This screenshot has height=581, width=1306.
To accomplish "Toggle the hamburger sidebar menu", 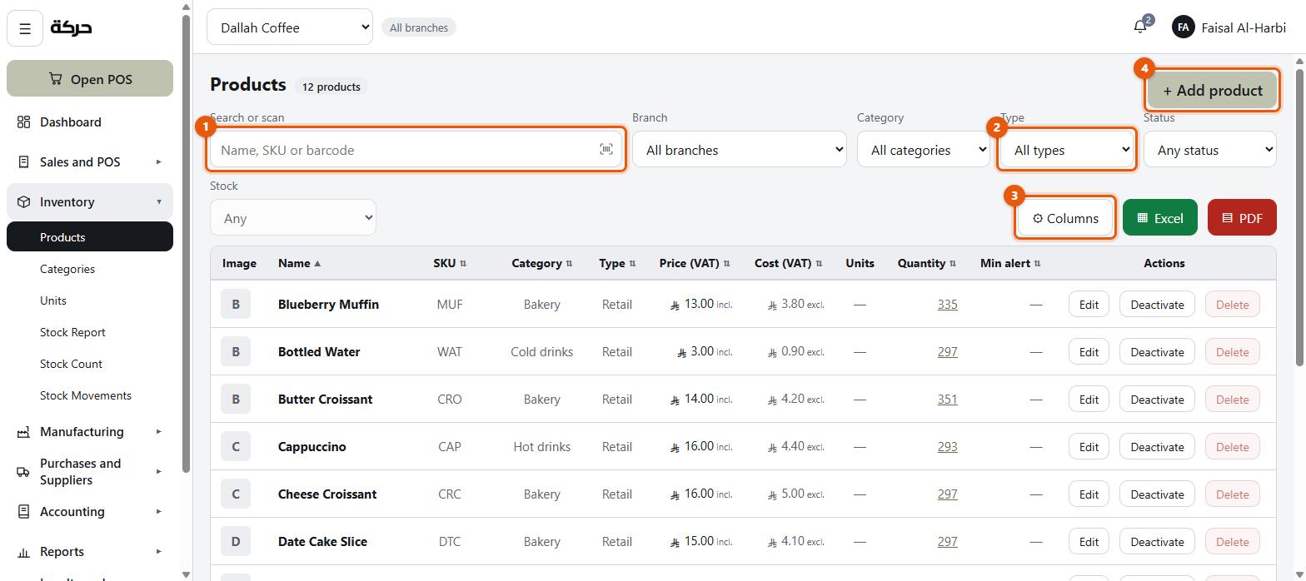I will 25,28.
